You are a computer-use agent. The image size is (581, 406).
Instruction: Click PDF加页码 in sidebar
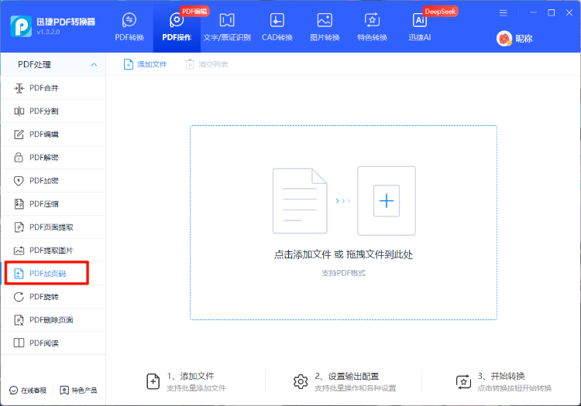point(46,274)
